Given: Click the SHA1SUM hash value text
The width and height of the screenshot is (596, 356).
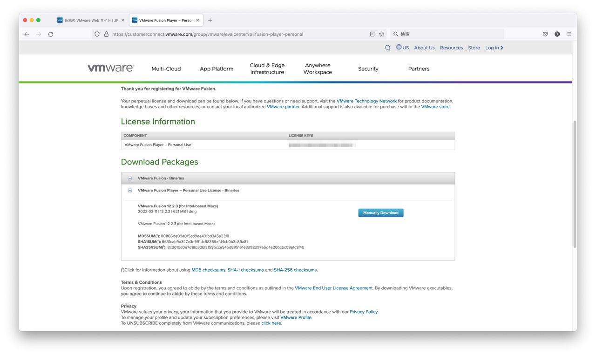Looking at the screenshot, I should pyautogui.click(x=204, y=242).
